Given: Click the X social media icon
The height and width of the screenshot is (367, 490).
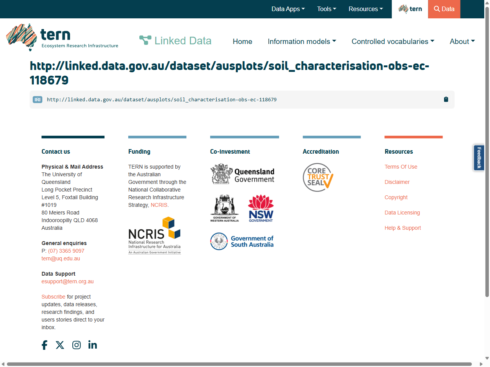Looking at the screenshot, I should point(60,345).
